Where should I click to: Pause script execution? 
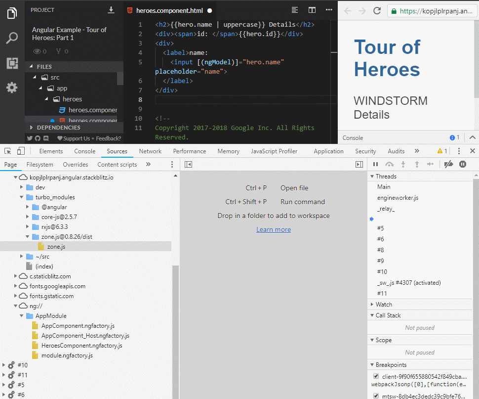(376, 164)
